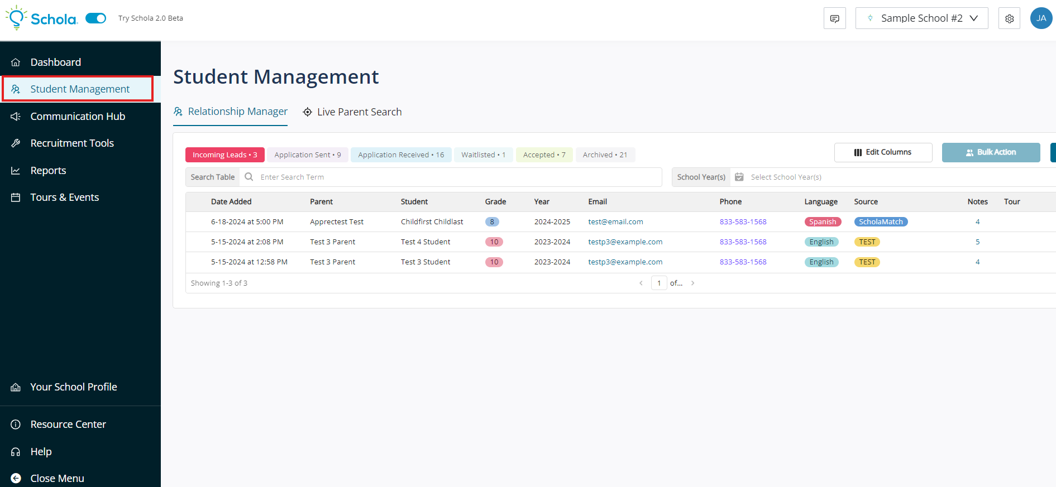Click the Resource Center info icon
Viewport: 1056px width, 487px height.
click(x=16, y=425)
